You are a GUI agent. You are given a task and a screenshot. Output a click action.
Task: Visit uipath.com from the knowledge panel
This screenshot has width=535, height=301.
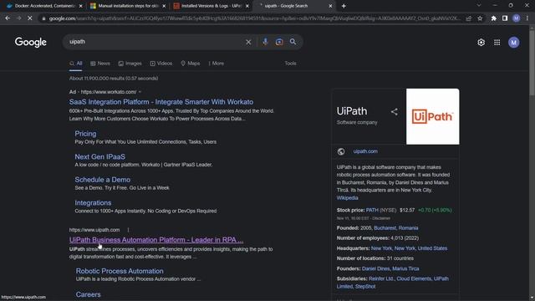[365, 151]
